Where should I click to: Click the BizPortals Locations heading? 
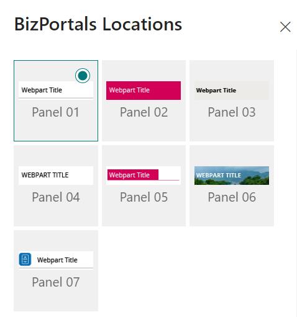(98, 24)
